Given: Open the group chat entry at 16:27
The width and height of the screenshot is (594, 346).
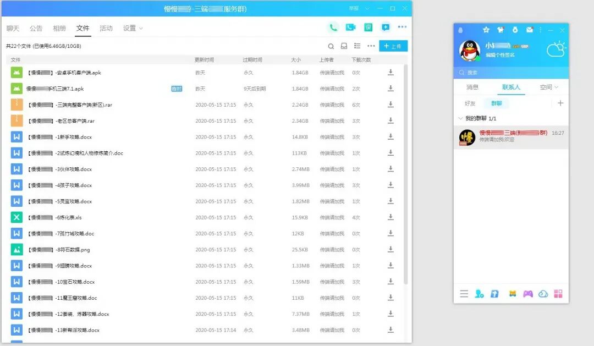Looking at the screenshot, I should [511, 137].
